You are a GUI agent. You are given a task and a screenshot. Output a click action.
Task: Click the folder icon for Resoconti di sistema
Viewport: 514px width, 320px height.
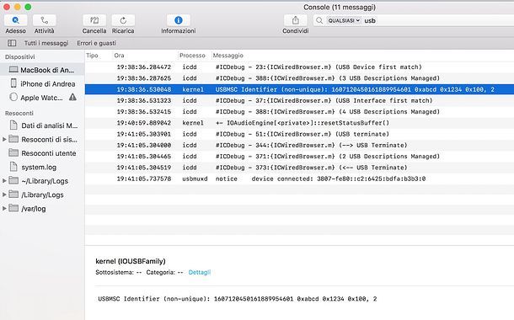tap(13, 139)
